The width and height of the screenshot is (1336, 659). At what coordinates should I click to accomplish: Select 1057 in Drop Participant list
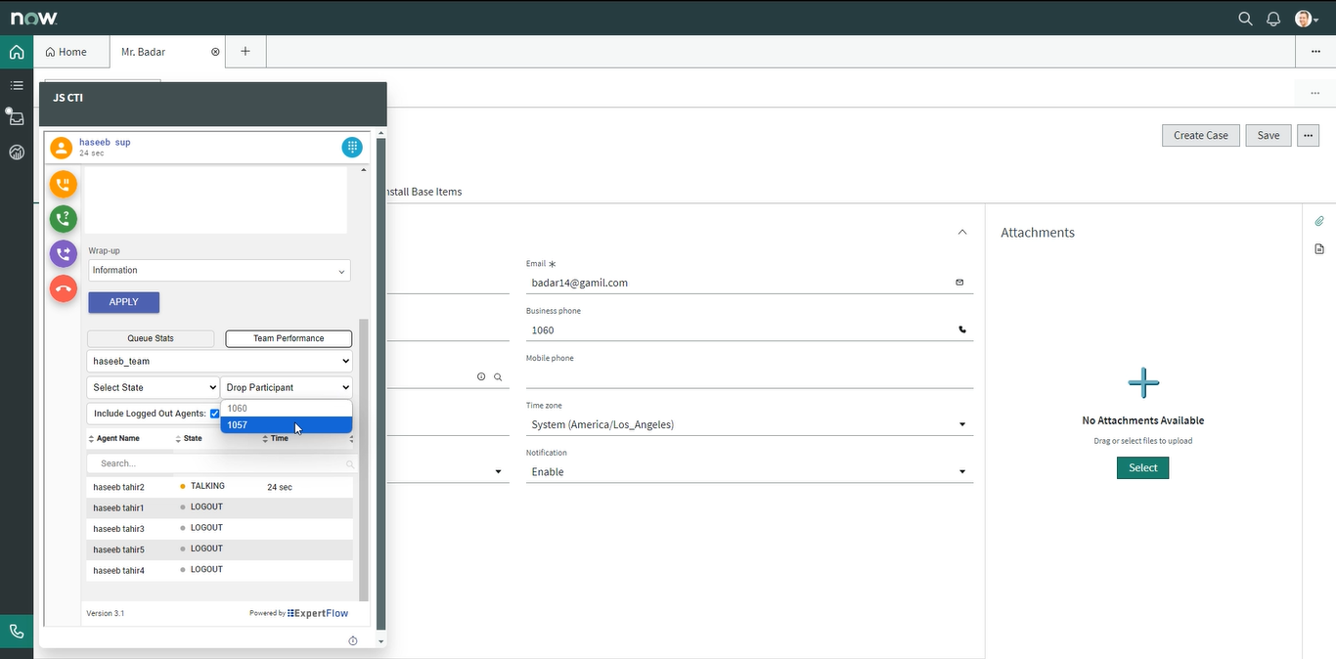coord(286,425)
